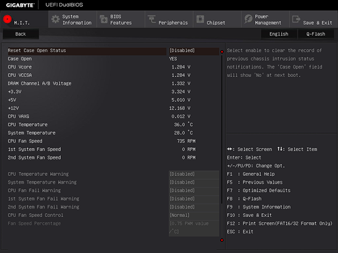
Task: Click the Save & Exit door icon
Action: click(x=296, y=19)
